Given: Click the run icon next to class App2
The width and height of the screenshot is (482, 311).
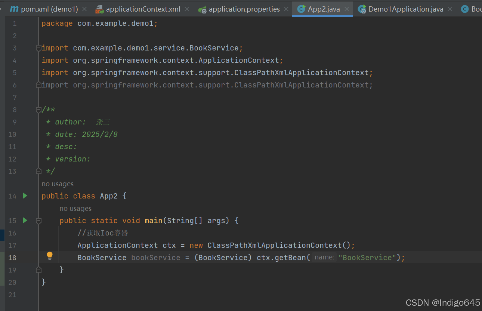Looking at the screenshot, I should pos(25,195).
